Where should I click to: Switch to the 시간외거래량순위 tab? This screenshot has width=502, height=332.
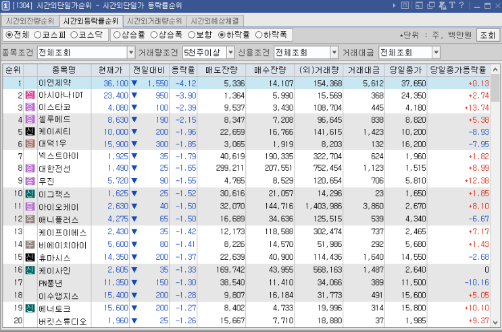point(155,21)
